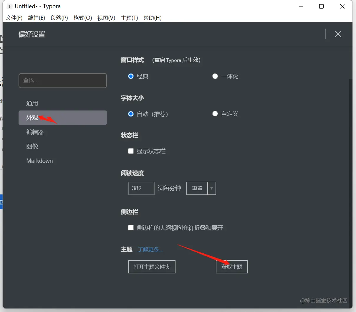
Task: Choose 自动 (推荐) font size option
Action: (131, 114)
